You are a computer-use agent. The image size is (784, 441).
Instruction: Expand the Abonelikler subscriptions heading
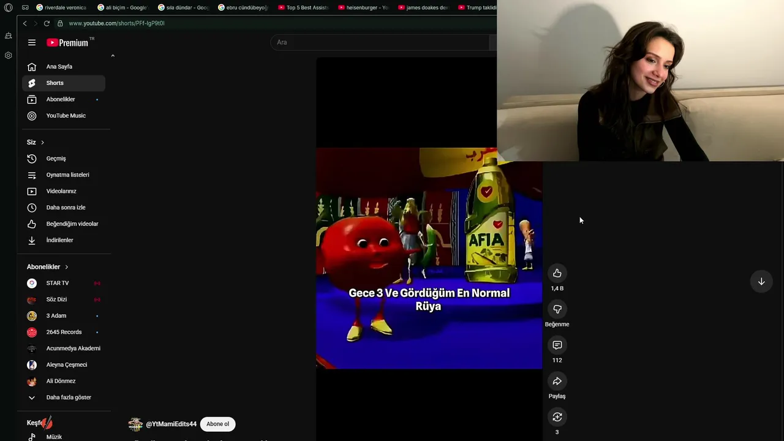[x=48, y=267]
